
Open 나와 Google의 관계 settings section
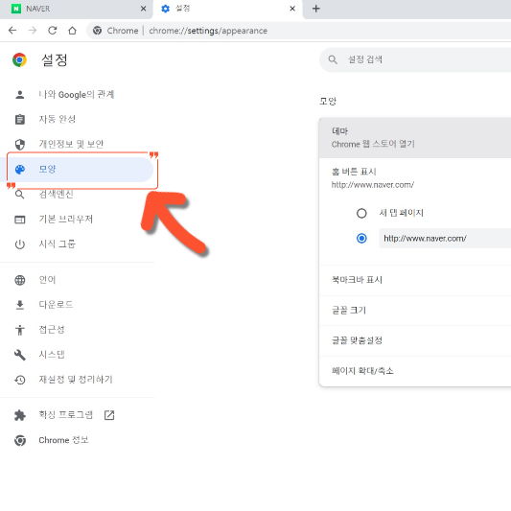(x=77, y=95)
